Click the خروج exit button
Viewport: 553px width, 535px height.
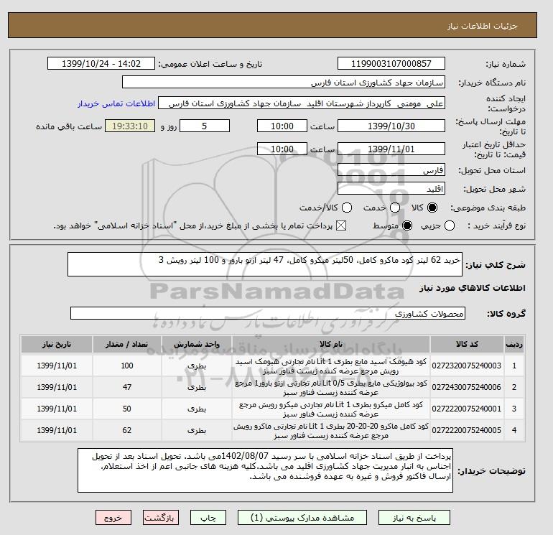click(x=113, y=518)
